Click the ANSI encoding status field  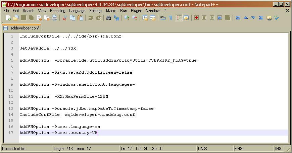(254, 149)
